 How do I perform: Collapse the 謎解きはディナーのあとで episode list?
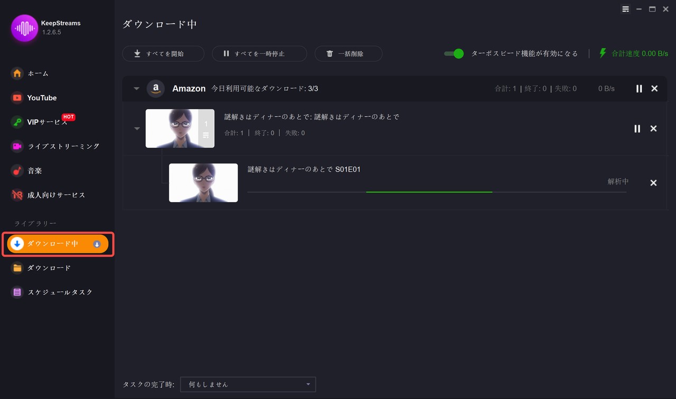pos(136,128)
